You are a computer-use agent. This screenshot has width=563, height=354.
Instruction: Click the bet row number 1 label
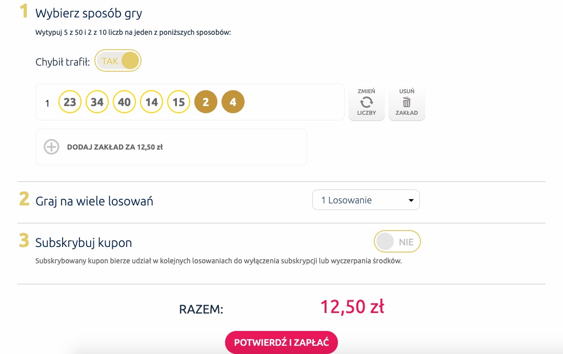coord(47,103)
